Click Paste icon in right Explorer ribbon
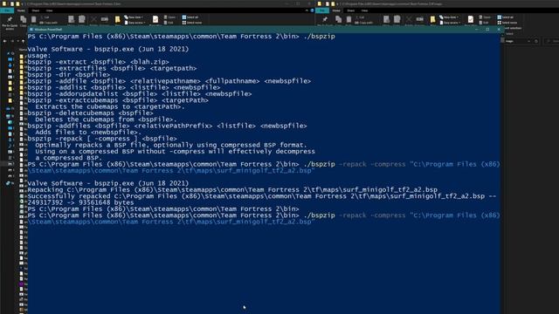 tap(349, 20)
